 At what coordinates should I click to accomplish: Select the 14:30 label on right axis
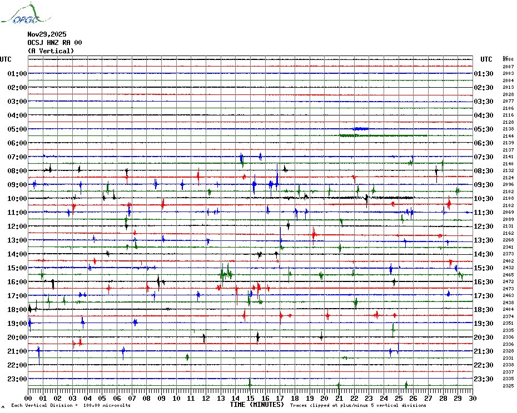pyautogui.click(x=484, y=254)
